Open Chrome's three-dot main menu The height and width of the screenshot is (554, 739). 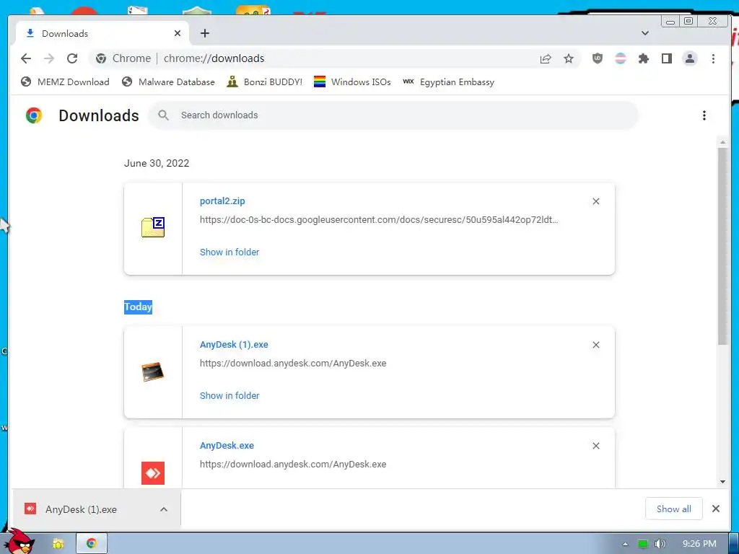(x=713, y=58)
